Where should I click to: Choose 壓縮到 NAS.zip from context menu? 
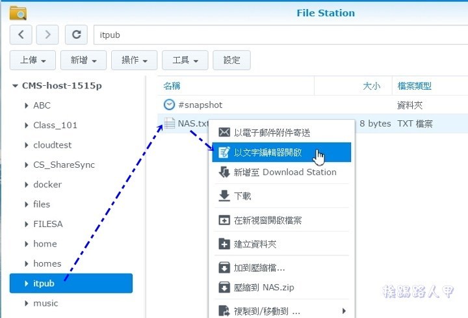[x=281, y=287]
